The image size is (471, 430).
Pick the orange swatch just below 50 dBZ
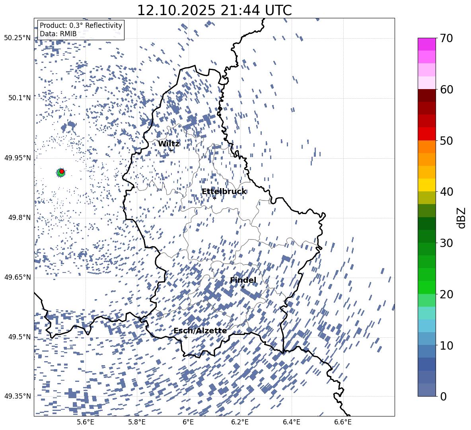pos(427,147)
